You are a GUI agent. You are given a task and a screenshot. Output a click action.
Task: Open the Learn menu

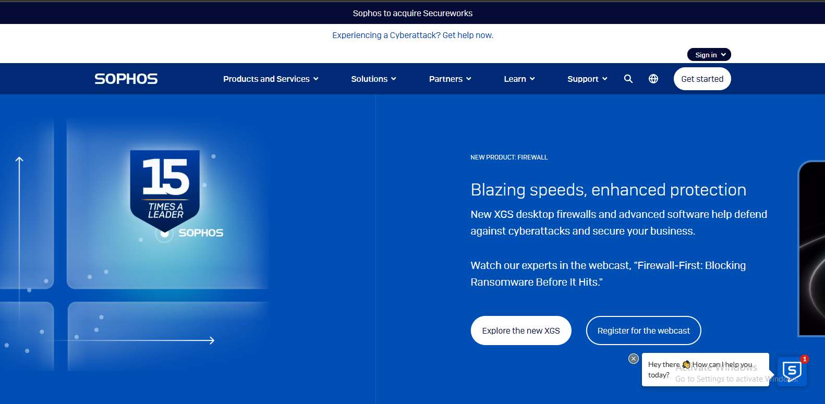click(x=519, y=79)
